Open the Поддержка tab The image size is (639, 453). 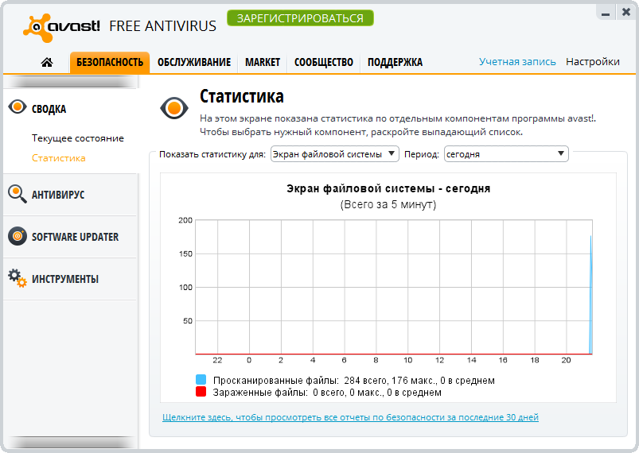coord(395,62)
